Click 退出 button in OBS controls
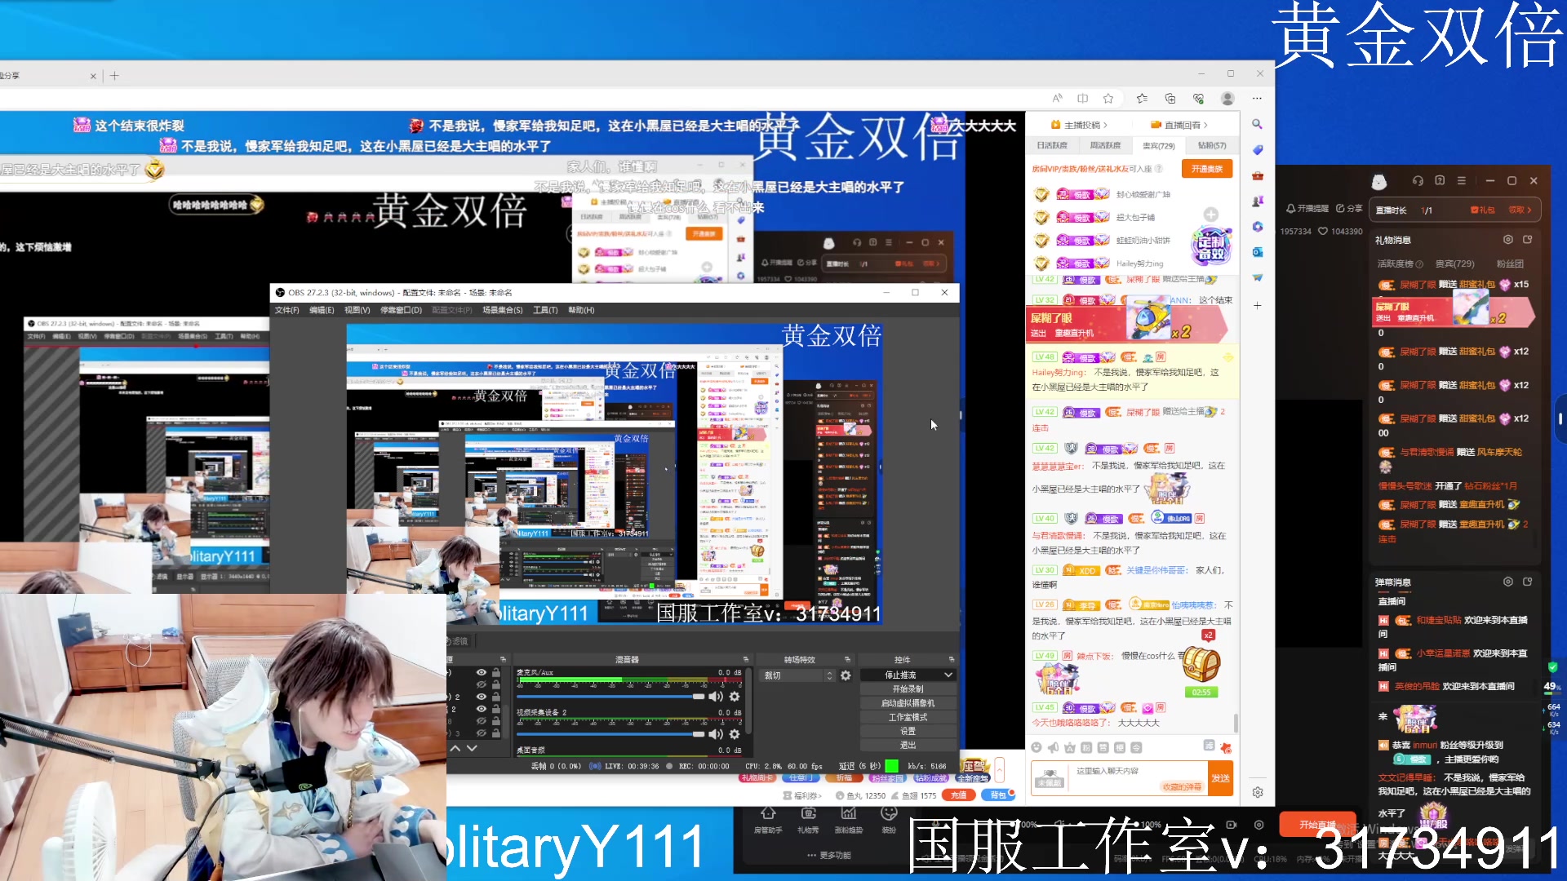This screenshot has width=1567, height=881. tap(908, 745)
